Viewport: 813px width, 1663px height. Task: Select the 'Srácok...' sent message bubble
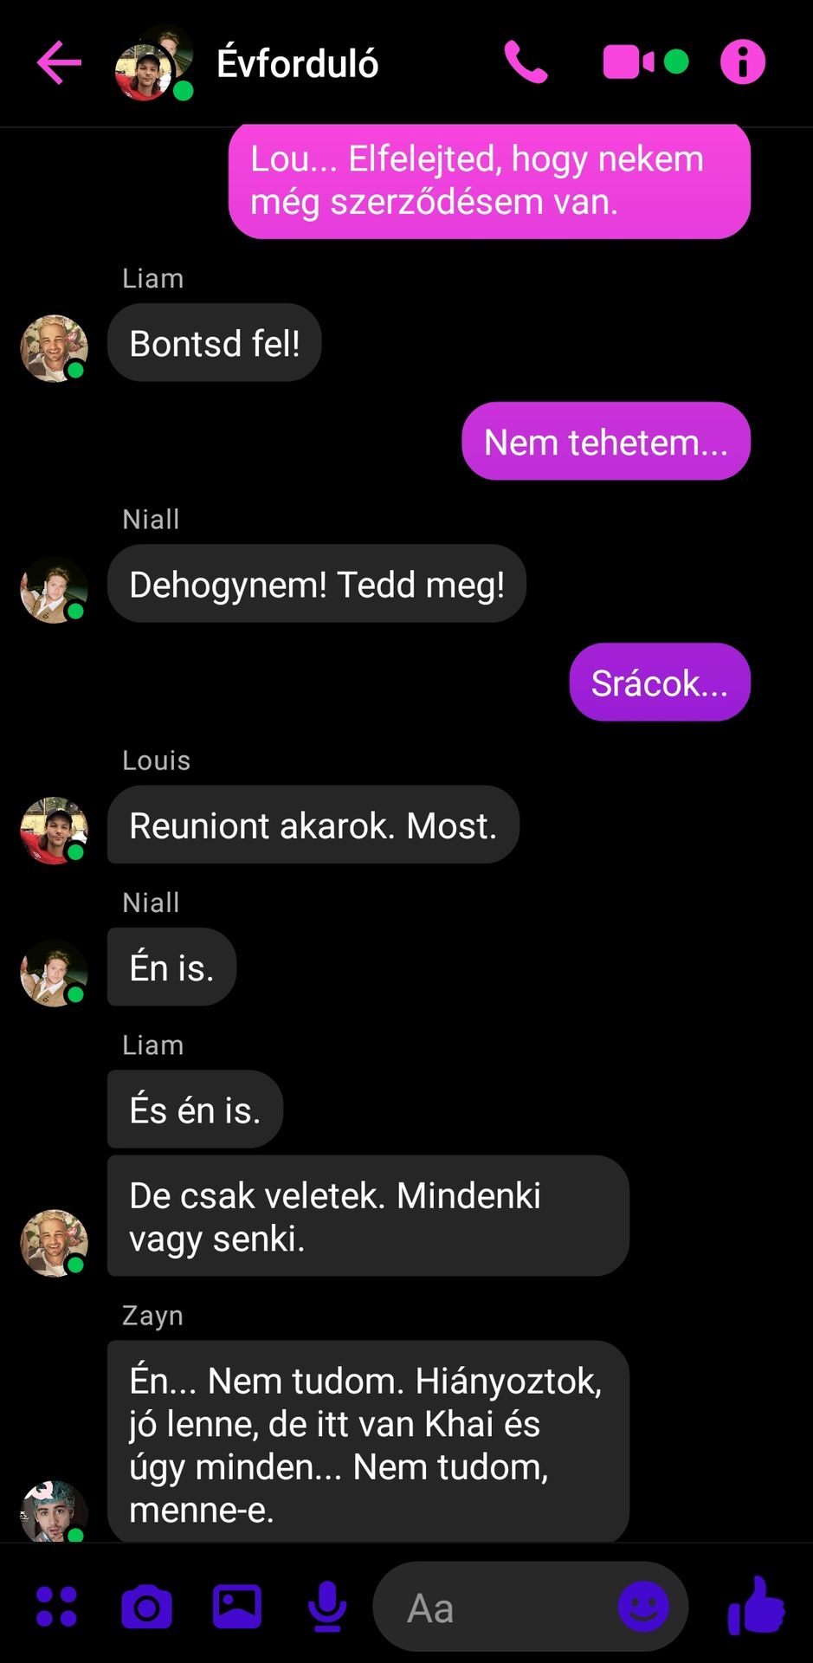pos(660,683)
